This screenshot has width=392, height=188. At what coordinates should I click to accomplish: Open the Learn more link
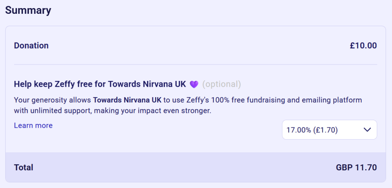pyautogui.click(x=33, y=125)
